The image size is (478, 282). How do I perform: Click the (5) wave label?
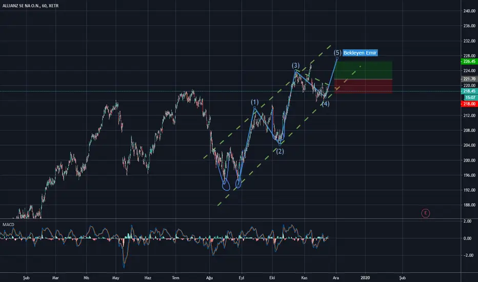pos(337,52)
